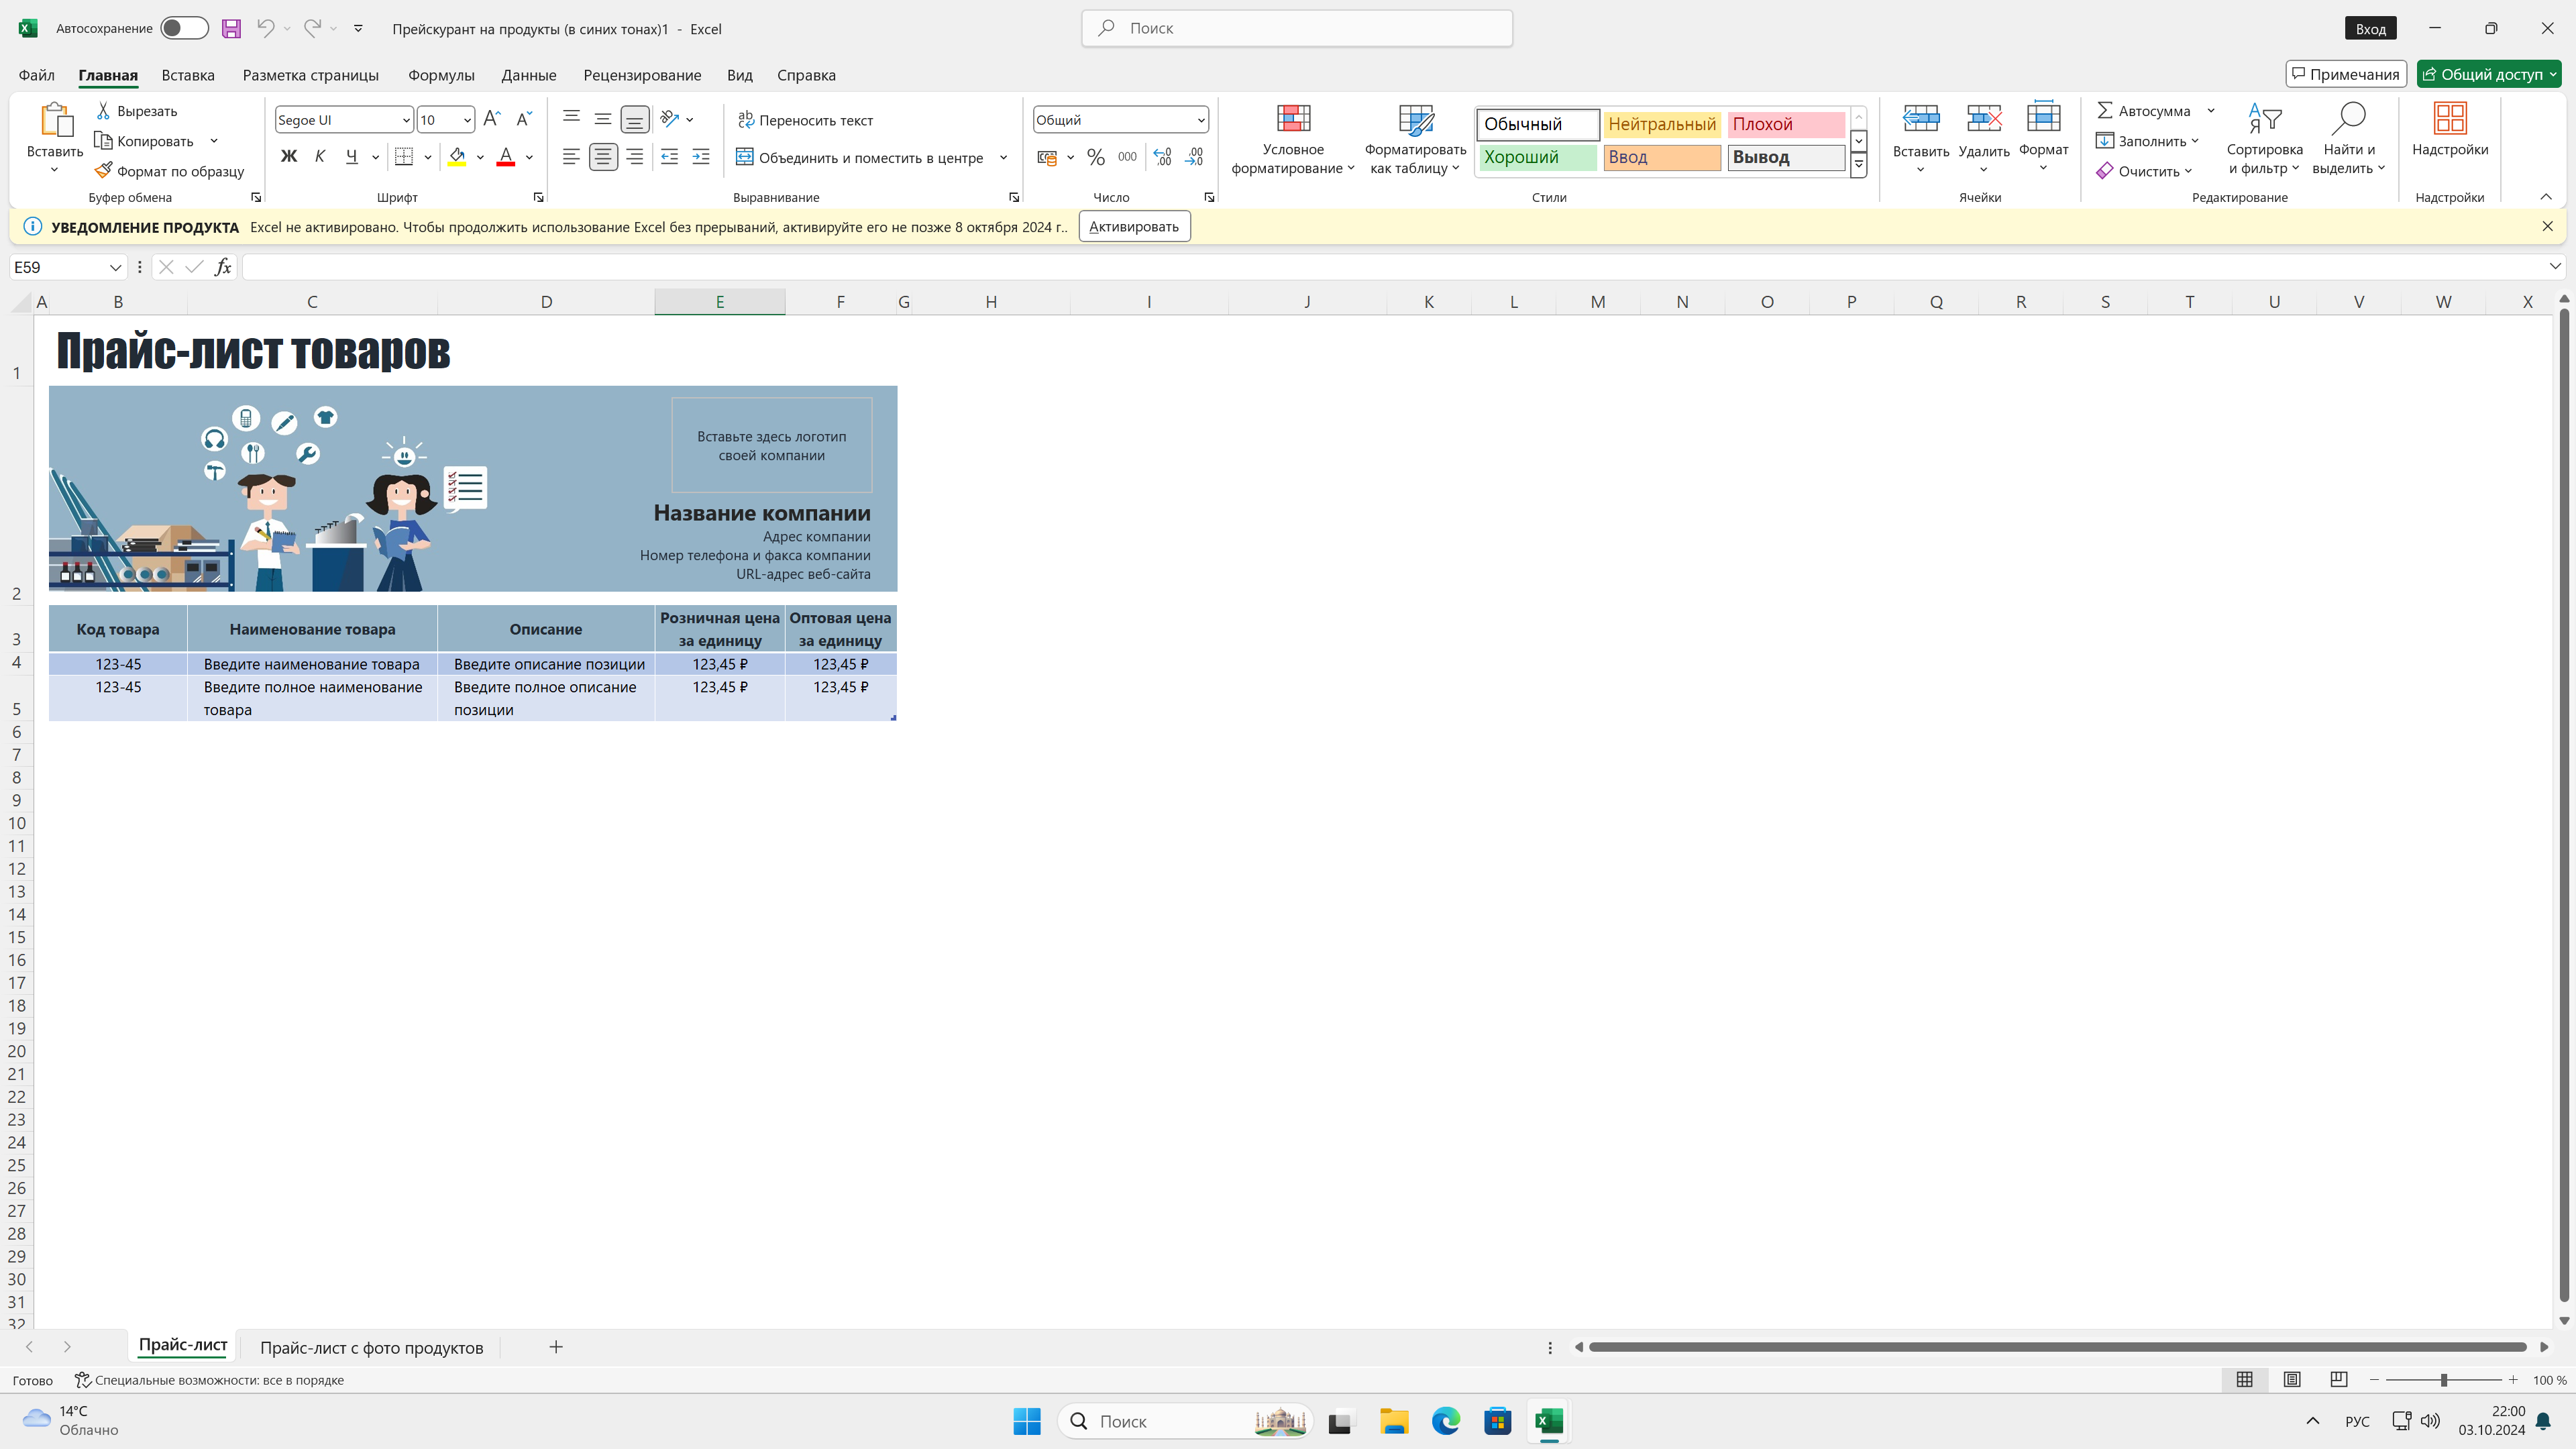Viewport: 2576px width, 1449px height.
Task: Open Clear (Очистить) dropdown
Action: [x=2144, y=171]
